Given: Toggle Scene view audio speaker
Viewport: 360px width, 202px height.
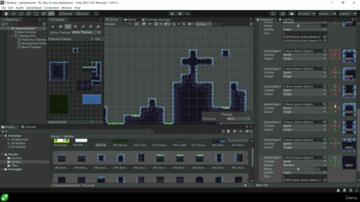Looking at the screenshot, I should 150,24.
